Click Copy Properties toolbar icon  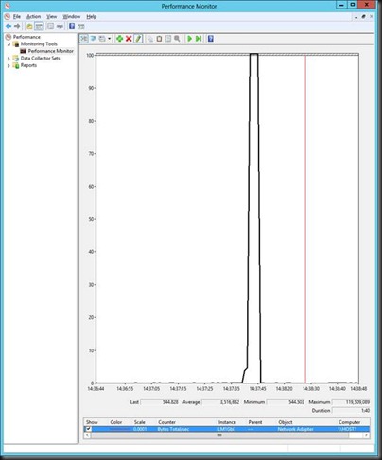150,39
